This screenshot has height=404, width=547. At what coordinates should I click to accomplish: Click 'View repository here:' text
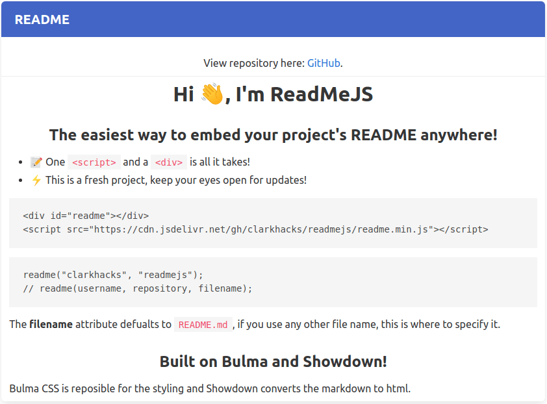click(x=254, y=63)
